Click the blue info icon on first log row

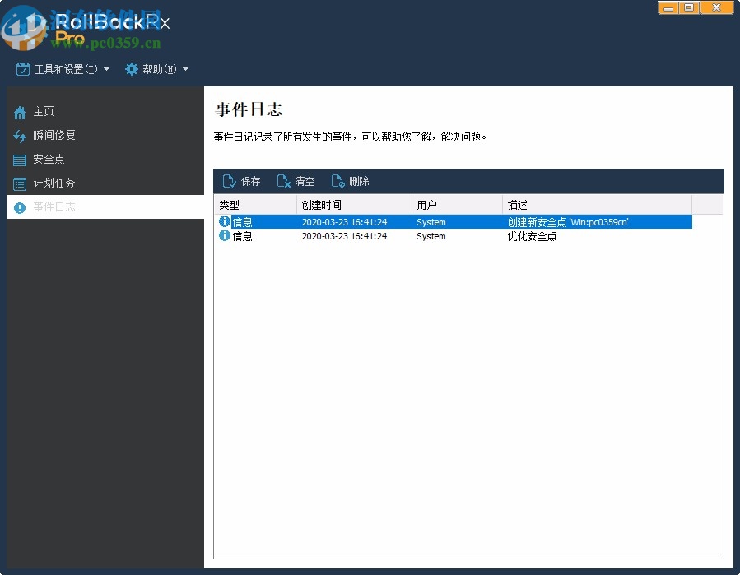tap(224, 221)
